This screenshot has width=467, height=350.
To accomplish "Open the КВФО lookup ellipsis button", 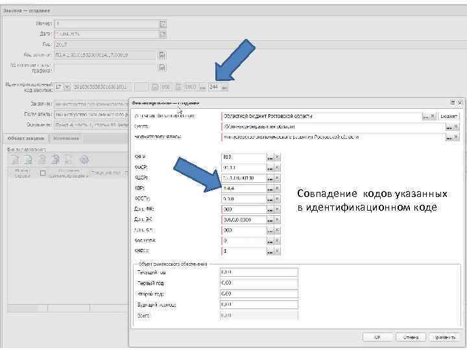I will (270, 251).
